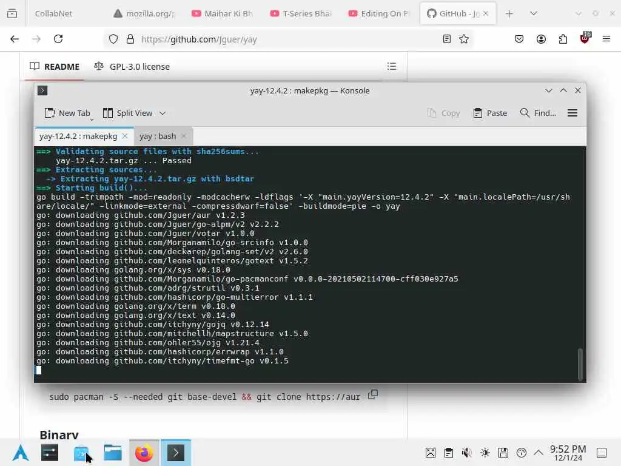Open clipboard tray icon
This screenshot has height=466, width=621.
(x=449, y=453)
